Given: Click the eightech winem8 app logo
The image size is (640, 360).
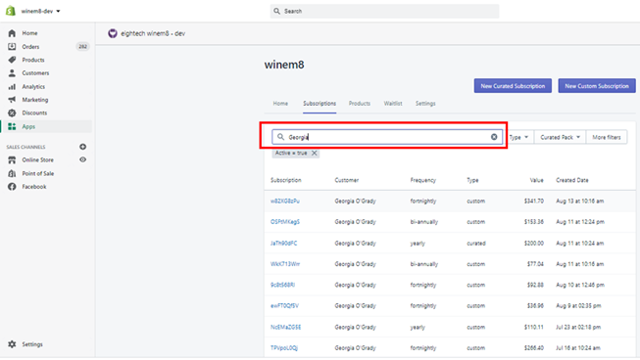Looking at the screenshot, I should tap(113, 33).
